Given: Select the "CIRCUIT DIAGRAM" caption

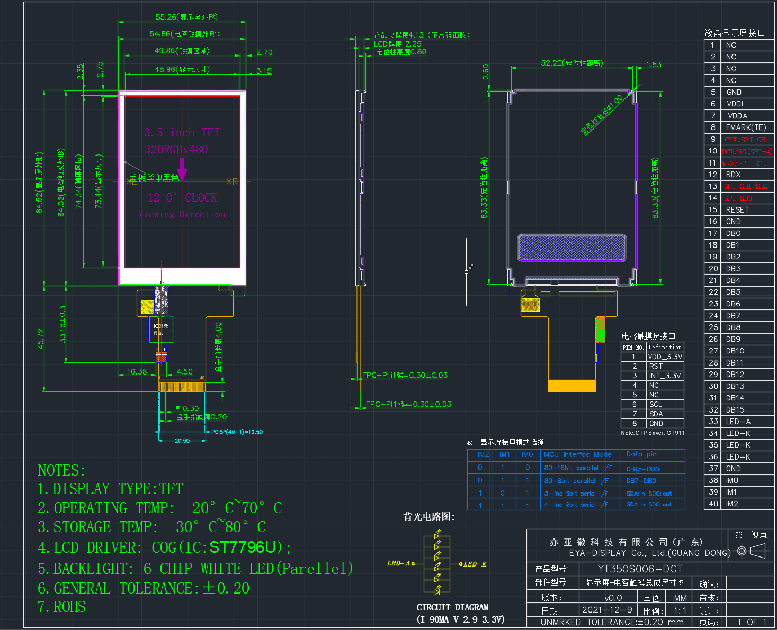Looking at the screenshot, I should point(453,607).
